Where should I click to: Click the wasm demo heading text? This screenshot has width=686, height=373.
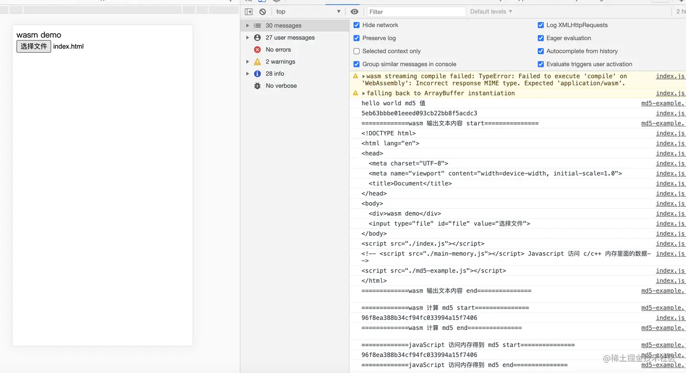39,35
